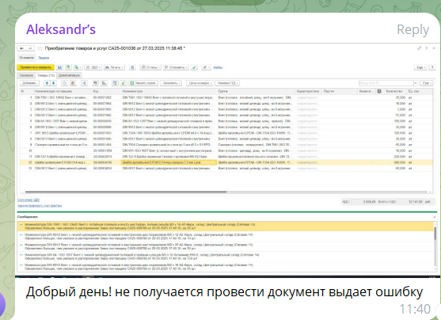This screenshot has height=320, width=441.
Task: Click the load from file icon
Action: [x=124, y=83]
